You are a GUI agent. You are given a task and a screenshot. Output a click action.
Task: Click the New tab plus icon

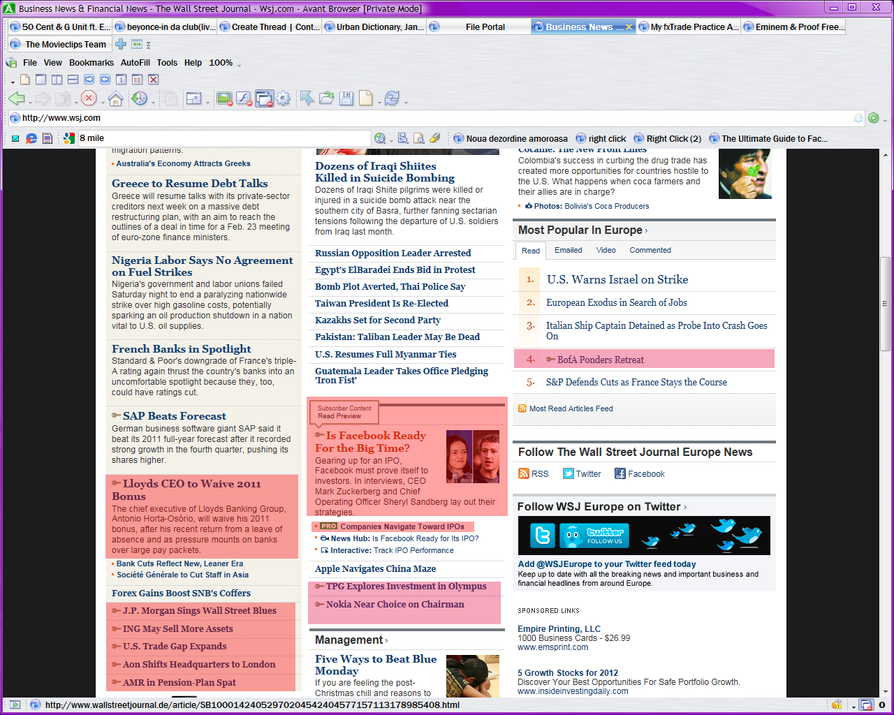point(121,44)
